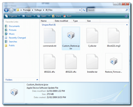The width and height of the screenshot is (133, 107).
Task: Select the Unspecified (8) group header
Action: click(49, 25)
